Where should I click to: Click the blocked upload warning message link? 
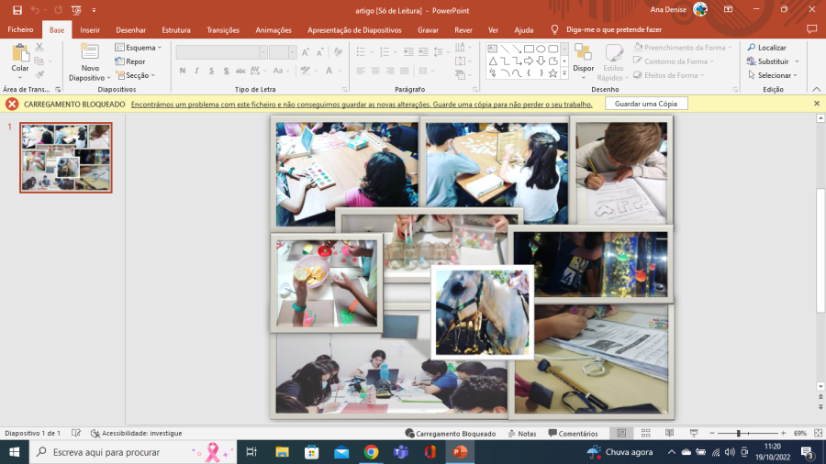pos(362,105)
